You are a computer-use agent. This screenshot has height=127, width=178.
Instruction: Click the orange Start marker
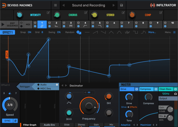pos(7,55)
